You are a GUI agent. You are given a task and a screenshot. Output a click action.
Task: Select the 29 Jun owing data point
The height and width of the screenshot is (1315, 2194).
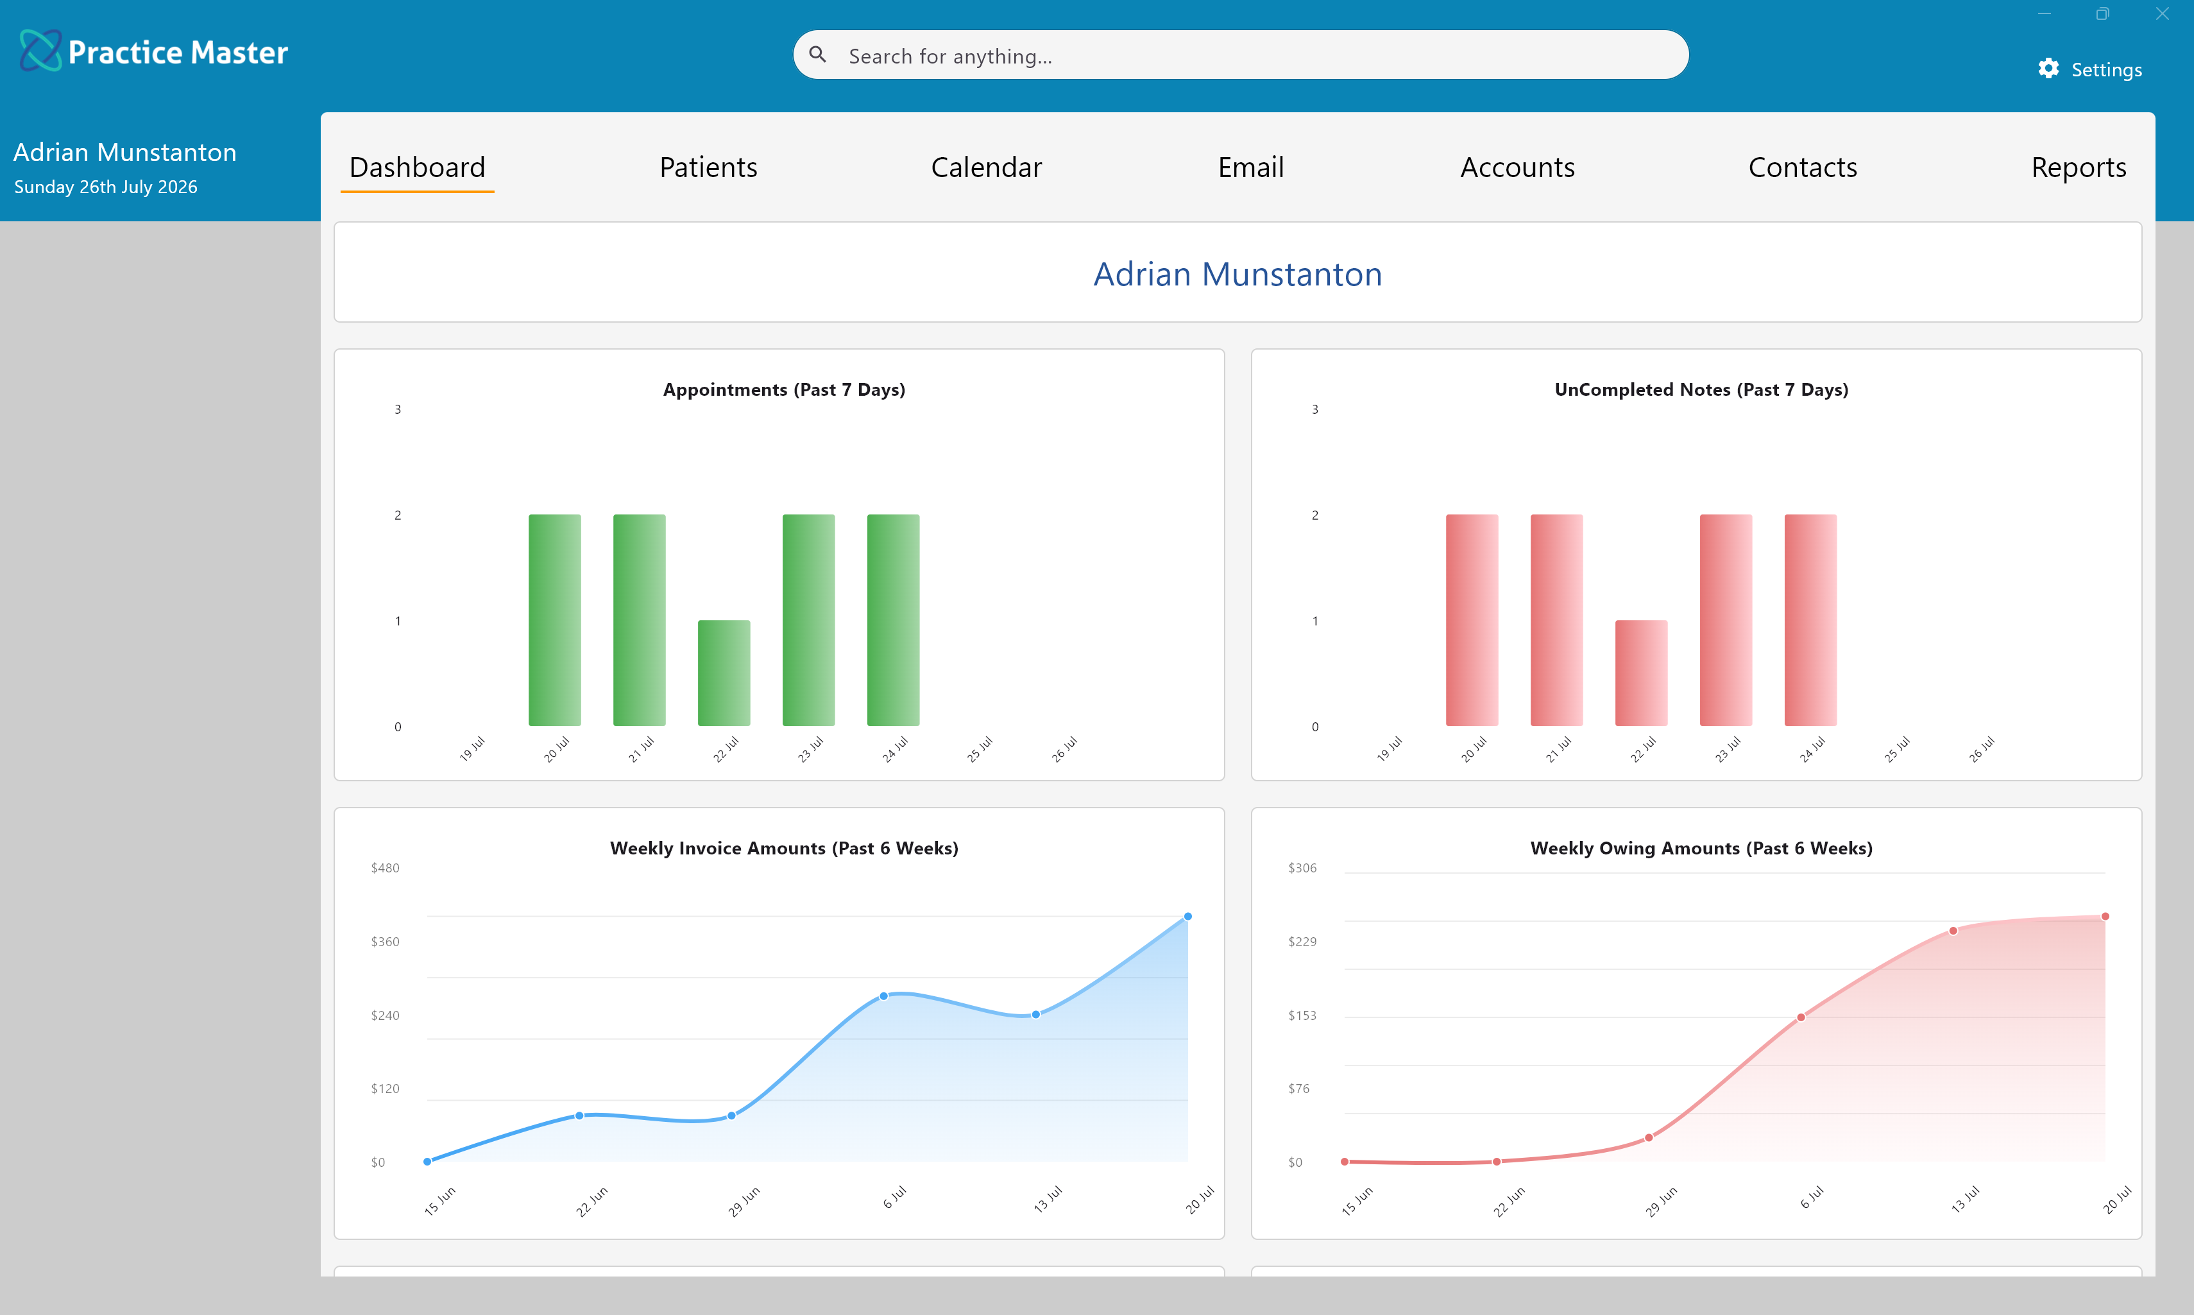tap(1649, 1139)
